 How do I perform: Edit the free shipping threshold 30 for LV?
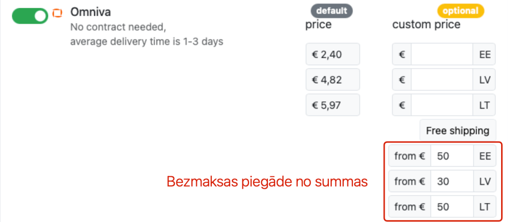[452, 181]
